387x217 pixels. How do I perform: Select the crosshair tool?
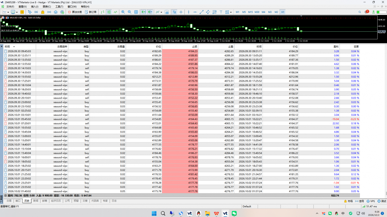tap(181, 12)
